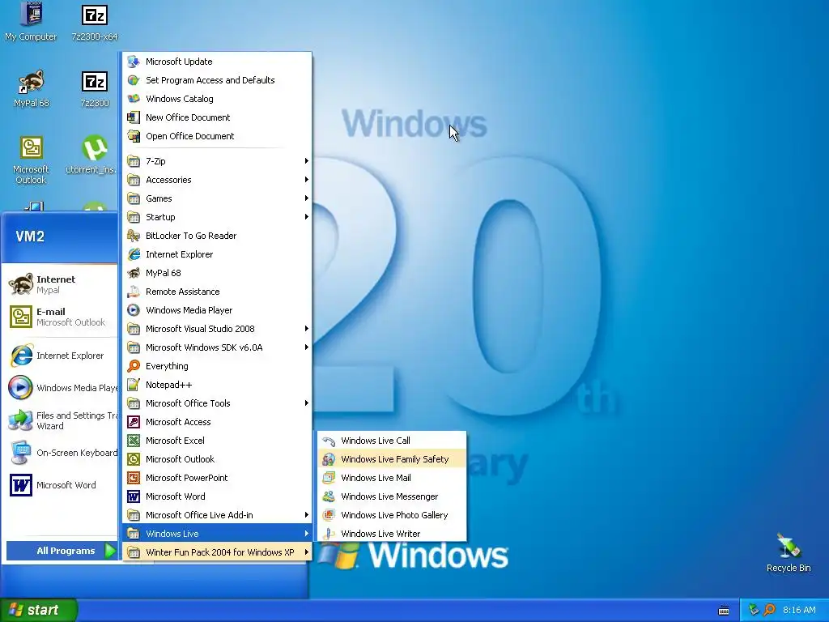
Task: Click the Start button
Action: pyautogui.click(x=38, y=610)
